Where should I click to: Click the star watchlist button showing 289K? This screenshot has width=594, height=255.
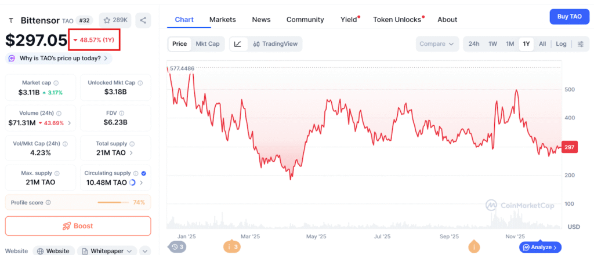pos(115,20)
